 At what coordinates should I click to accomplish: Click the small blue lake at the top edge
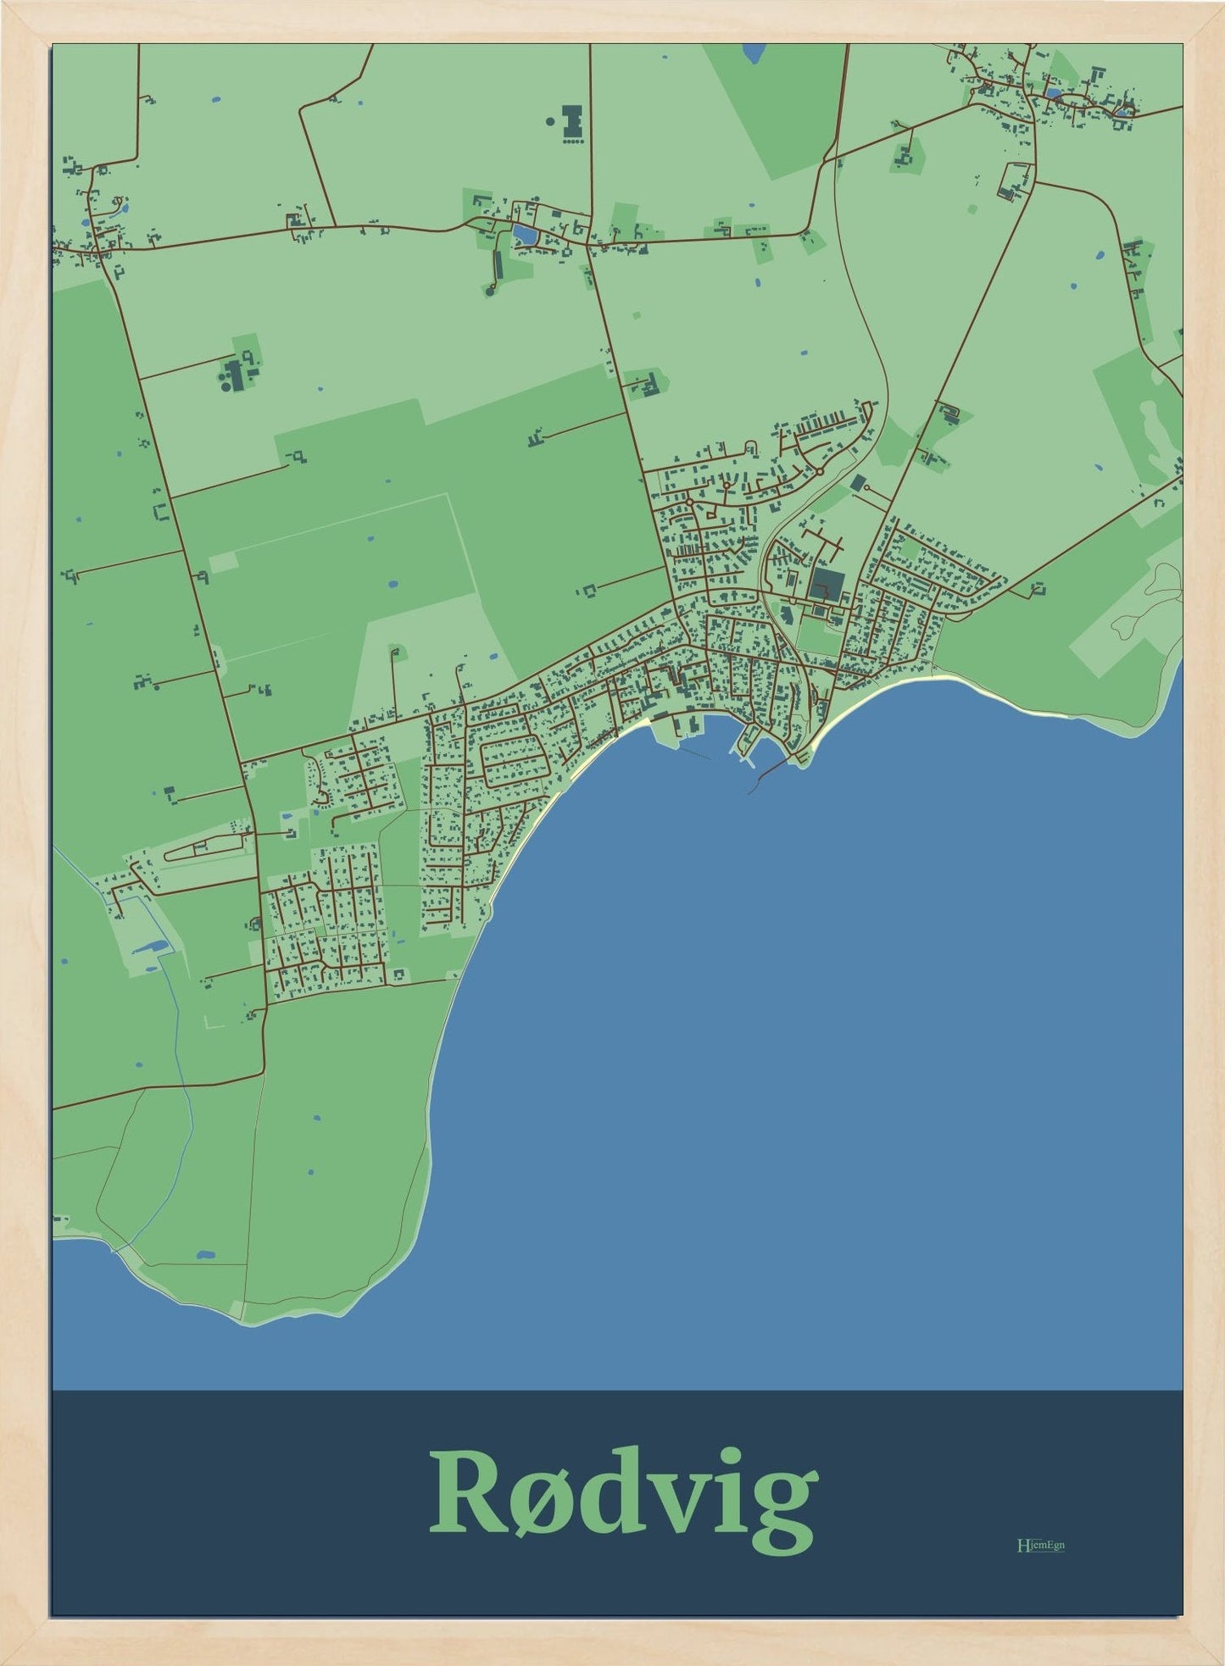tap(752, 53)
